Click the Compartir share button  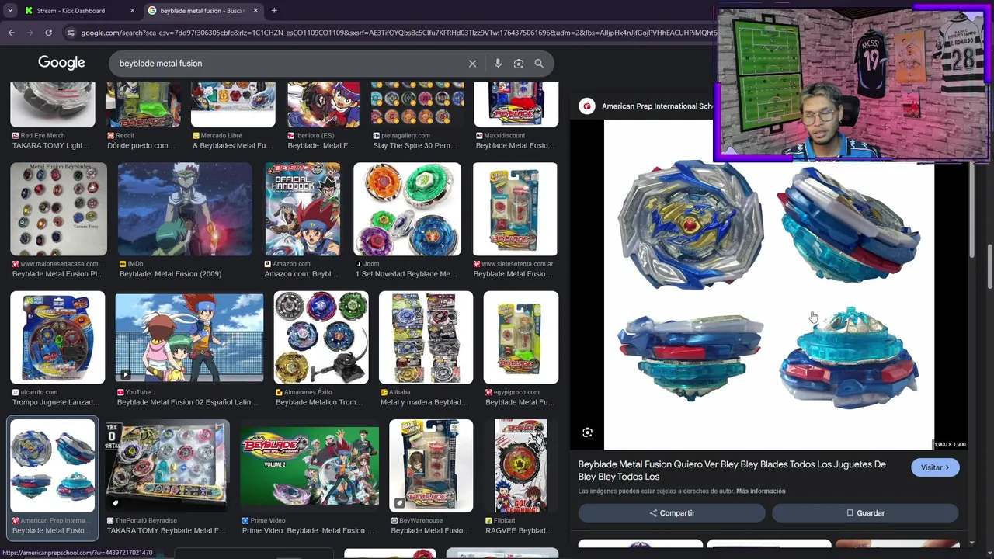click(x=672, y=513)
